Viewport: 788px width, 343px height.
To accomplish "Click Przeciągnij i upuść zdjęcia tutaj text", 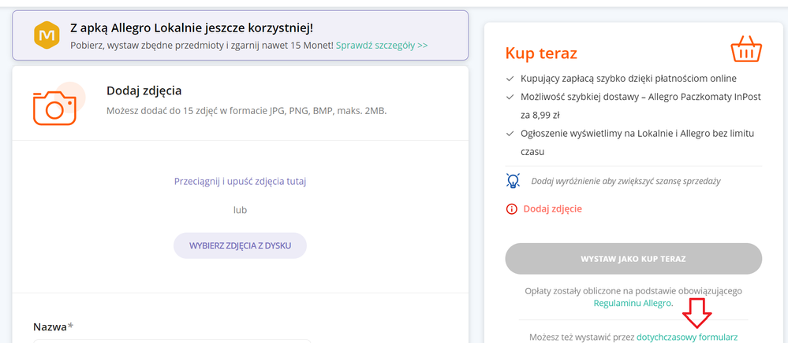I will coord(241,182).
